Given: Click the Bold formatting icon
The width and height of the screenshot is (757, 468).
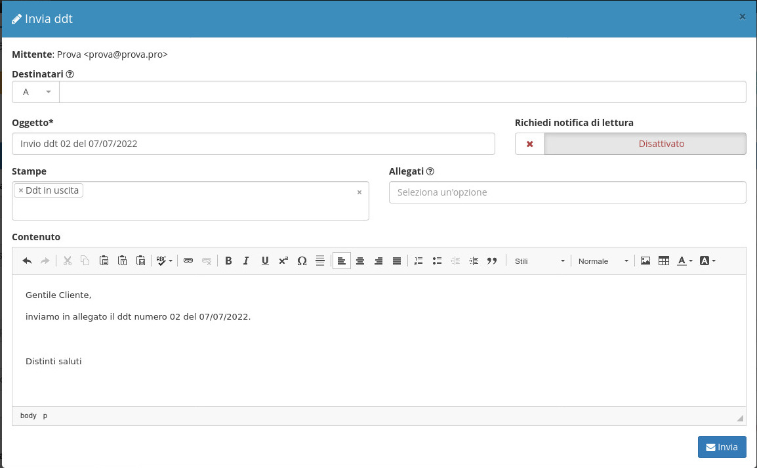Looking at the screenshot, I should [228, 261].
